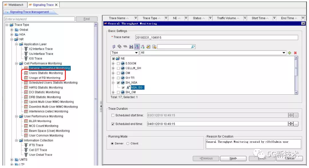Uncheck the SH_NSA checkbox
Viewport: 309px width, 168px height.
[x=118, y=83]
